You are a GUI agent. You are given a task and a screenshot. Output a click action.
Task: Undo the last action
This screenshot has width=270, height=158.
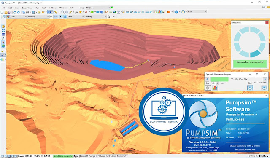coord(15,12)
